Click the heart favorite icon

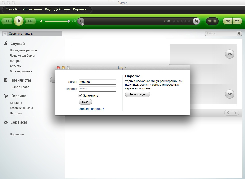click(x=210, y=21)
